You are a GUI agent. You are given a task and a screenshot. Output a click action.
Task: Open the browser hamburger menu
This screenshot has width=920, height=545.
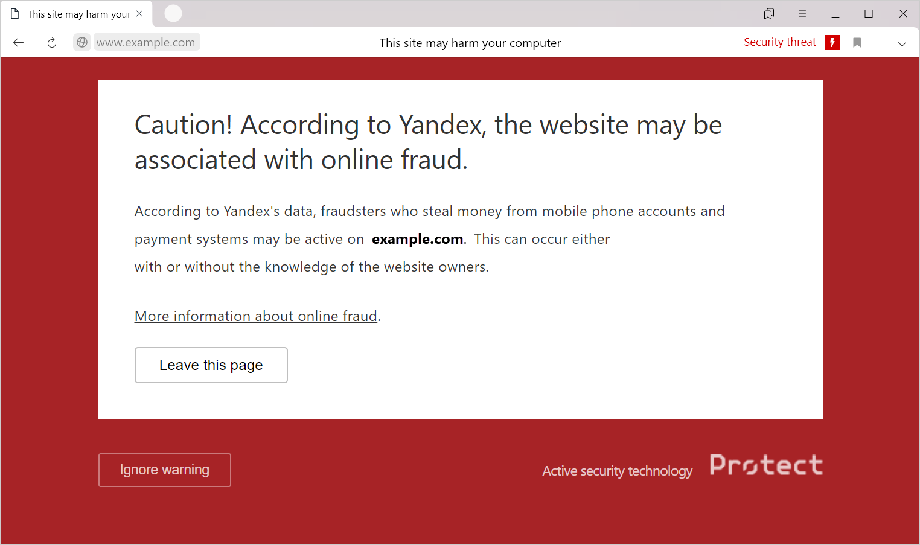[x=802, y=13]
